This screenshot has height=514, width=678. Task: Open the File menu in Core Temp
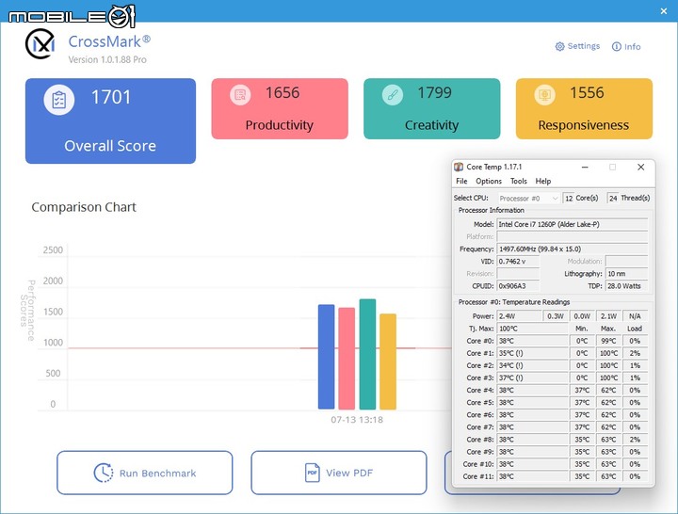pyautogui.click(x=461, y=181)
